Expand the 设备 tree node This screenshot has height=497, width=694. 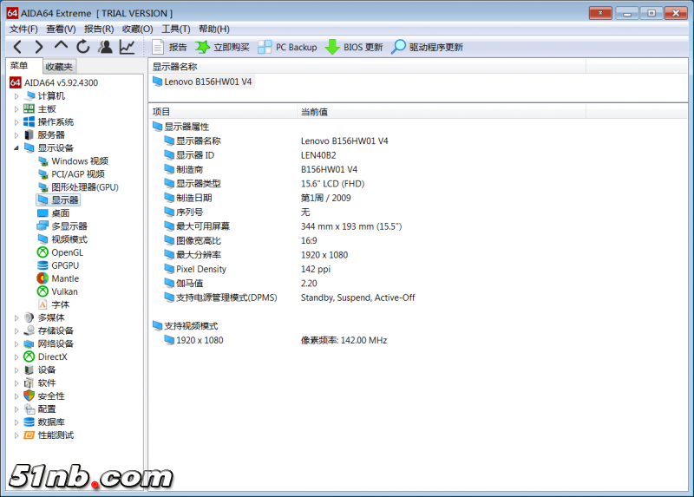click(16, 370)
